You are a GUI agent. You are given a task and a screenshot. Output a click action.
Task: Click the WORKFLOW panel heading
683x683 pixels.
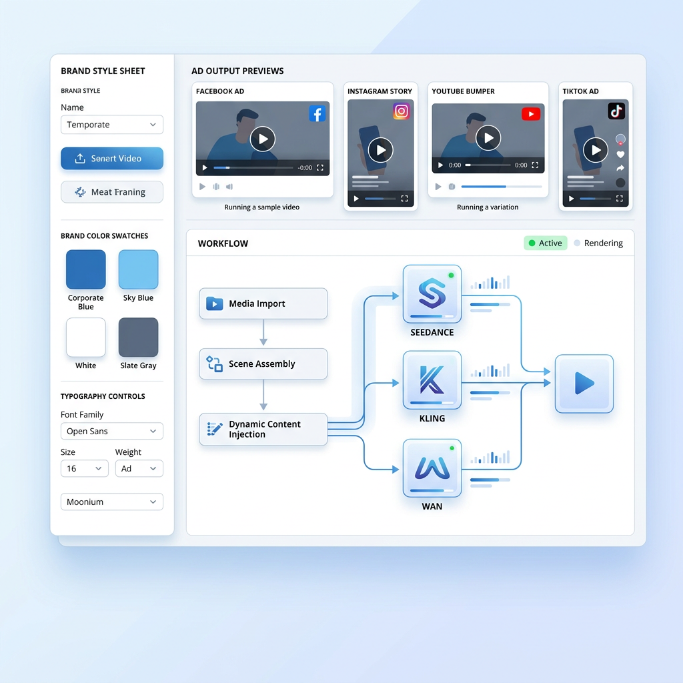click(223, 243)
